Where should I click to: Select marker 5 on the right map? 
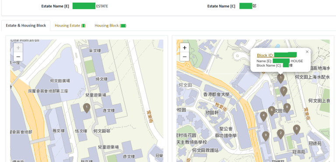pos(297,129)
